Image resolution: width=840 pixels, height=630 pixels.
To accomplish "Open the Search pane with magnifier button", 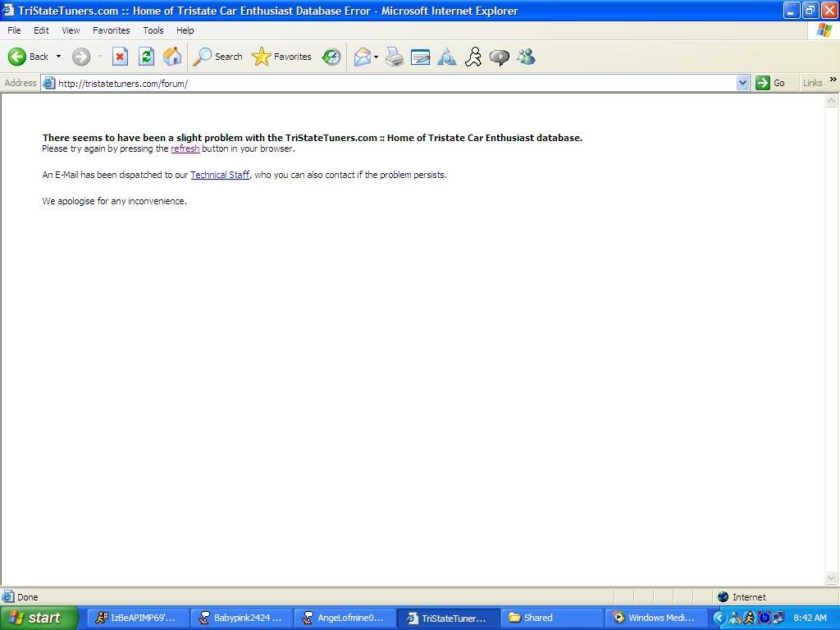I will [217, 57].
